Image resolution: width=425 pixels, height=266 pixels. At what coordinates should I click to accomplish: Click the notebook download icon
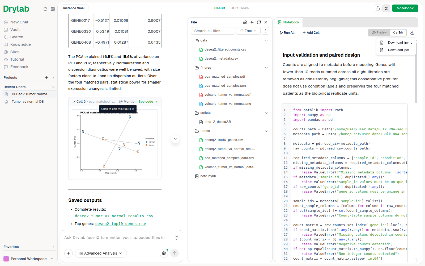(412, 33)
